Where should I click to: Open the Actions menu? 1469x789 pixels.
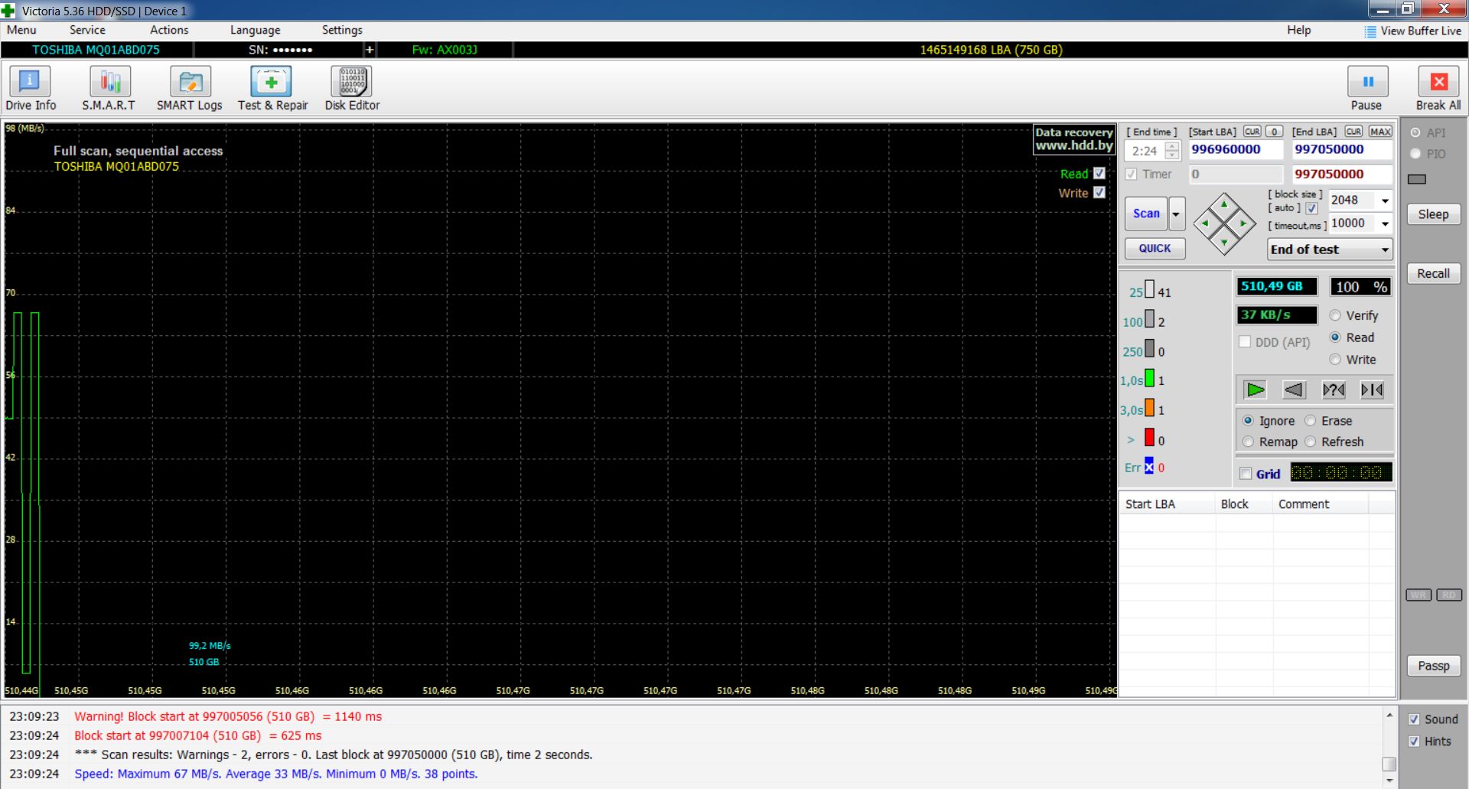click(169, 30)
